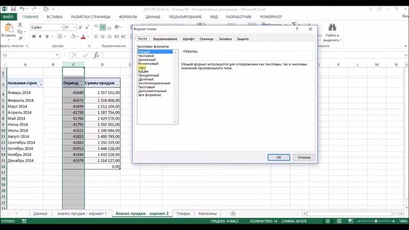Confirm formula entry checkmark icon

coord(85,56)
